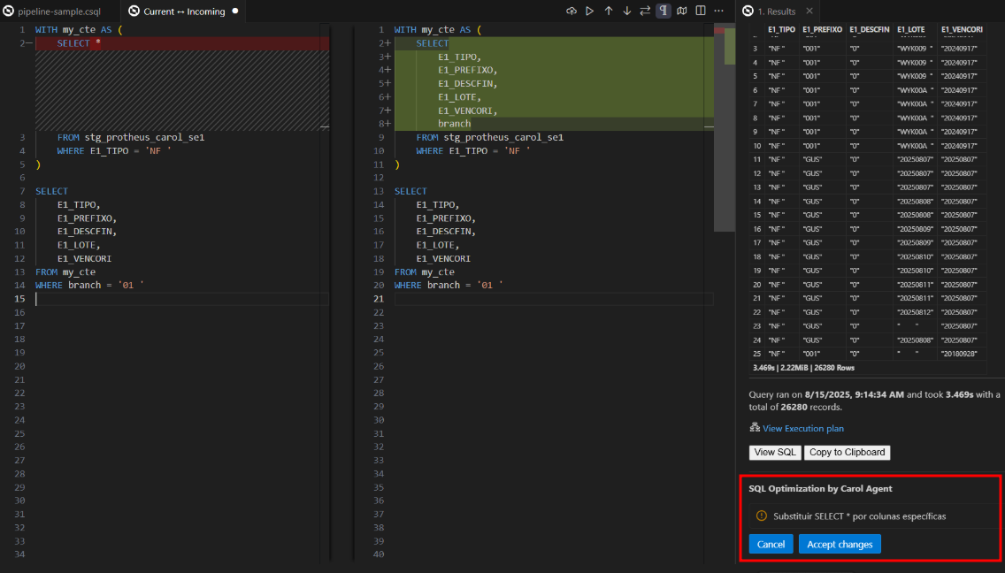Viewport: 1005px width, 573px height.
Task: Close the 1. Results tab
Action: [809, 11]
